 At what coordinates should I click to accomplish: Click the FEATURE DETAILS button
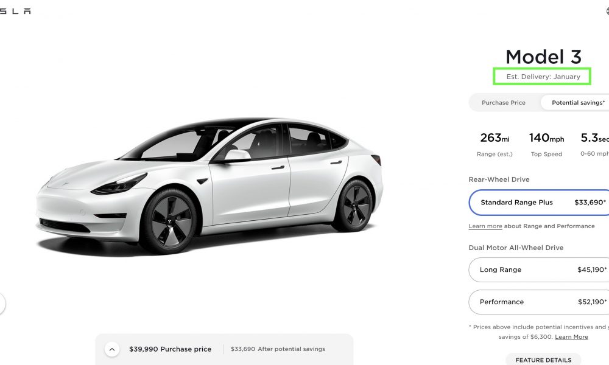543,360
